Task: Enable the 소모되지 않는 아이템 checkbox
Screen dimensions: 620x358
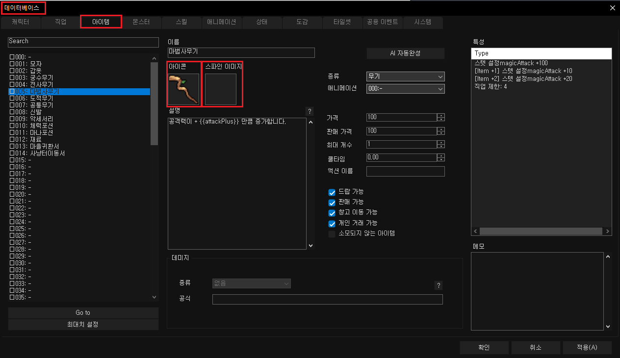Action: pos(332,234)
